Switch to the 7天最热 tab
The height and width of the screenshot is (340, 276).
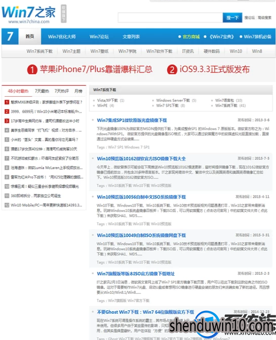[x=42, y=91]
